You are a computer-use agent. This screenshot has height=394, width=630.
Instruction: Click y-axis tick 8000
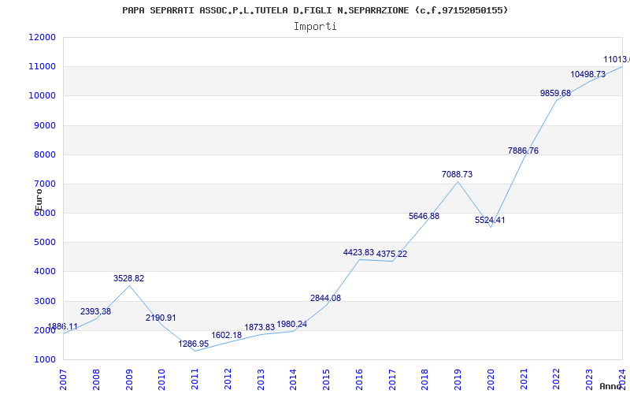[44, 154]
